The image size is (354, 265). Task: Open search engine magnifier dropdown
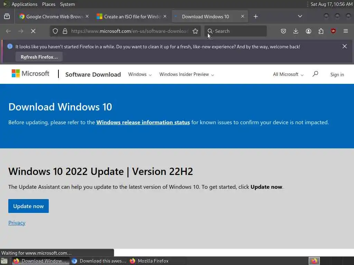[210, 31]
